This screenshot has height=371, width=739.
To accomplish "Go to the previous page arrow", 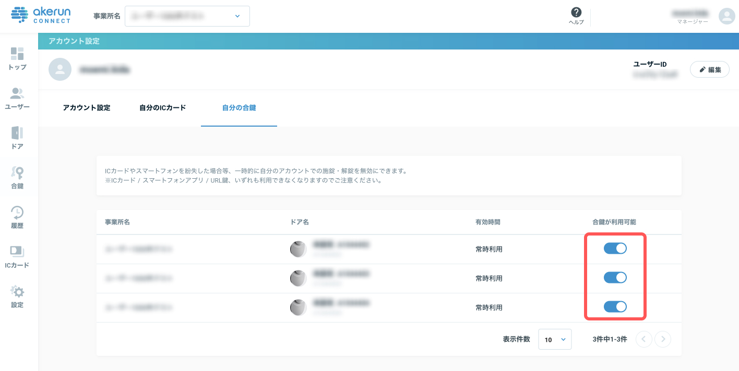I will [x=643, y=339].
